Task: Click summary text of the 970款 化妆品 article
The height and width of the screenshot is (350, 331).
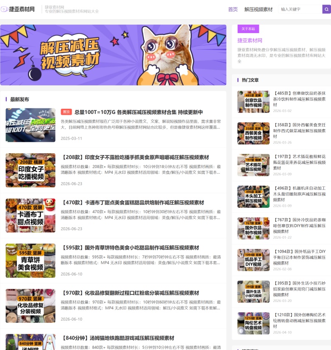Action: point(141,305)
